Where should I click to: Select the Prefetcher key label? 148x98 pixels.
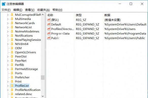[22, 77]
